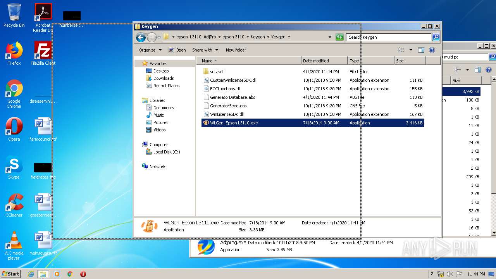Click the Forward navigation arrow in Keygen window
The width and height of the screenshot is (496, 279).
(152, 37)
